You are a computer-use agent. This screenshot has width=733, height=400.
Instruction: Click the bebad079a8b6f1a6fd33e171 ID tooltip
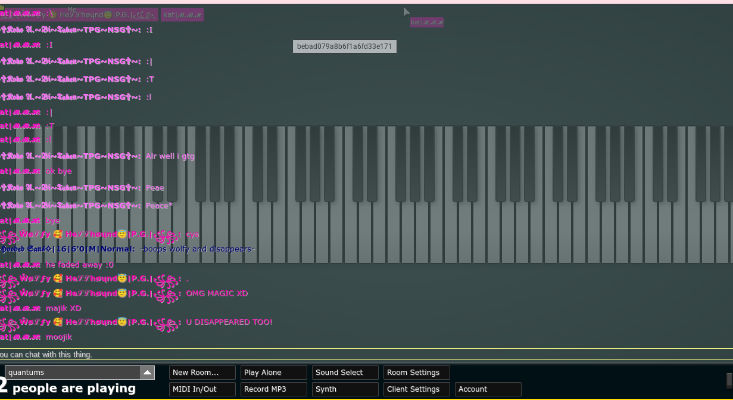pos(344,46)
